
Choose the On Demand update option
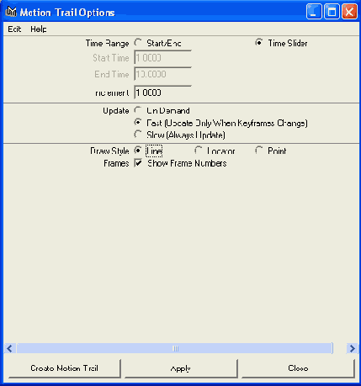[137, 110]
